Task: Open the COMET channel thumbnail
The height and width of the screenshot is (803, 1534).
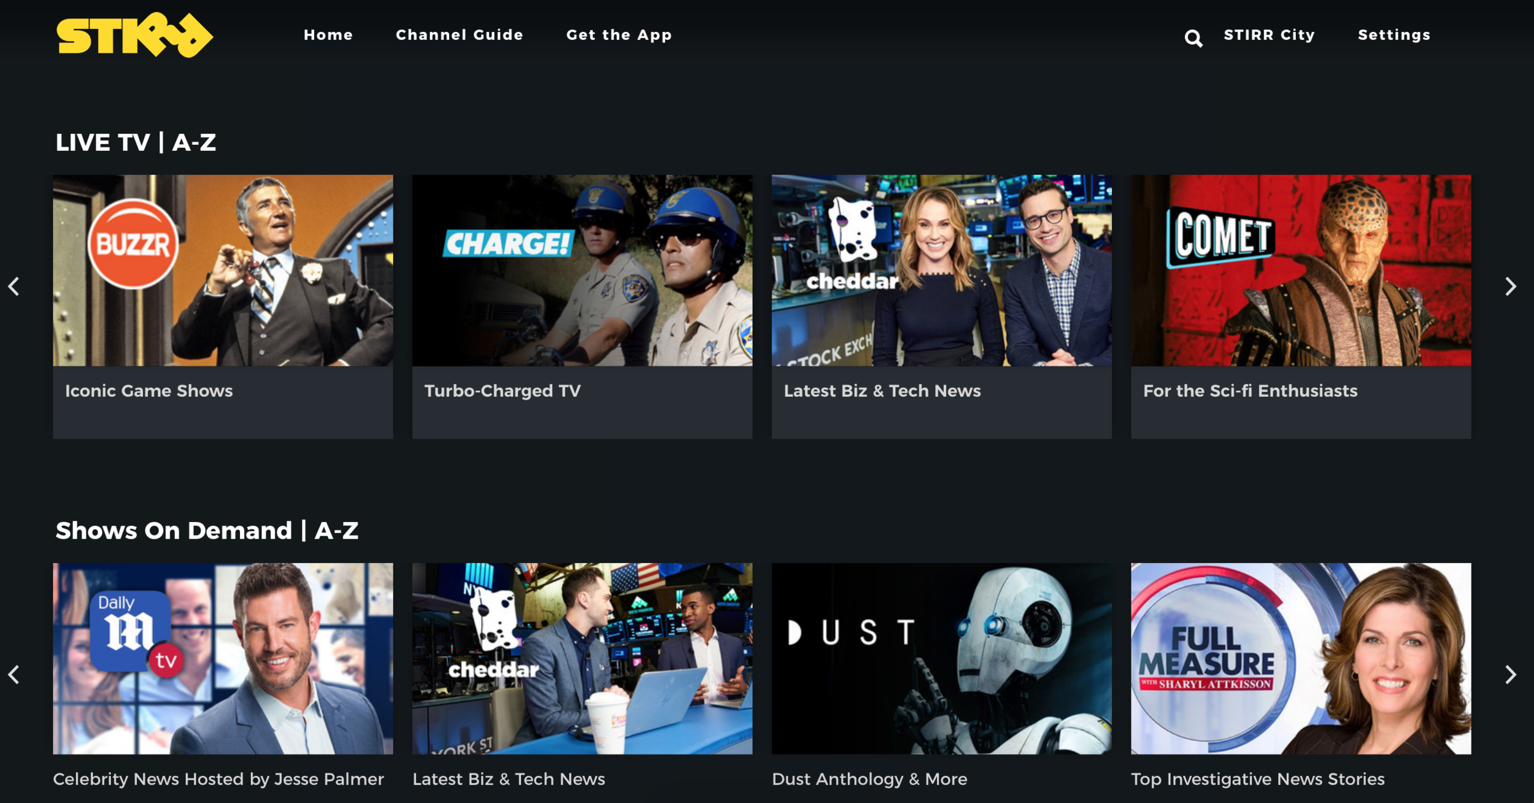Action: pos(1301,271)
